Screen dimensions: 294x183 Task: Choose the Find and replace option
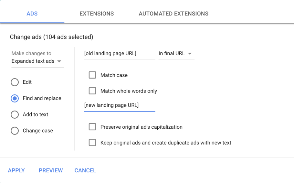(x=15, y=98)
